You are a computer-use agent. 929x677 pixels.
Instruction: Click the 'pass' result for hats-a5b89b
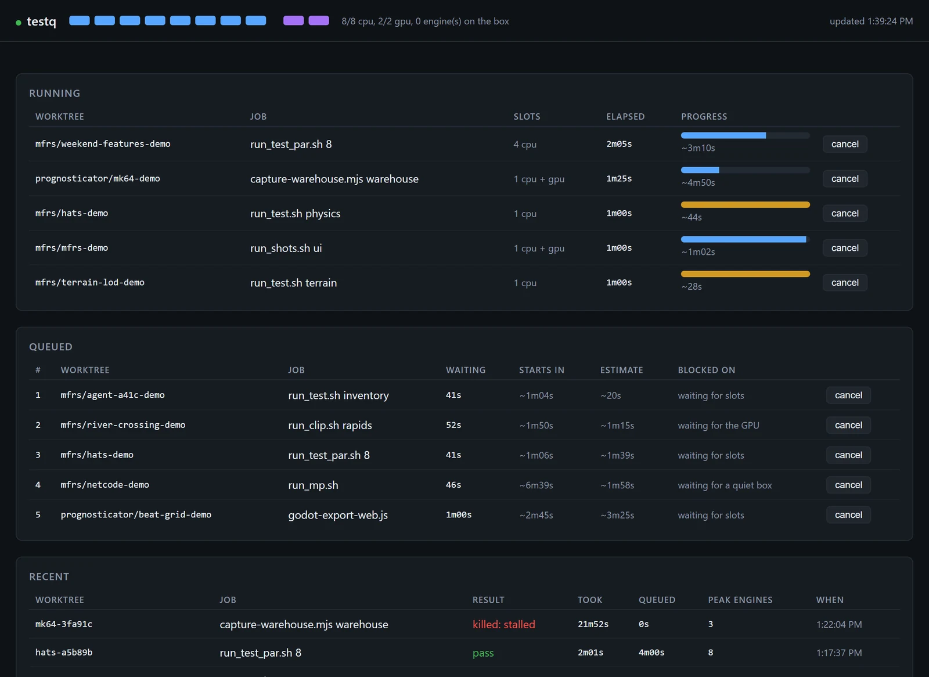click(x=483, y=653)
